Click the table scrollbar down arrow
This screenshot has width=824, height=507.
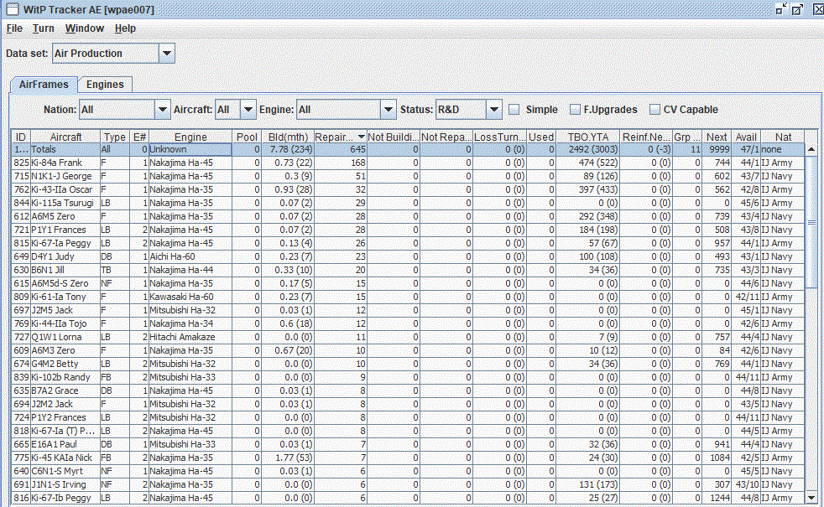point(811,498)
